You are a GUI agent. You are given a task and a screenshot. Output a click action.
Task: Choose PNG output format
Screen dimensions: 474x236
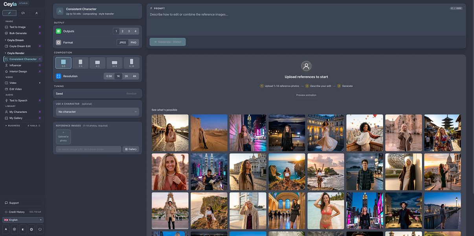[x=134, y=42]
